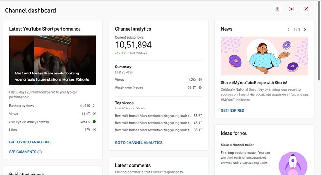
Task: Click the checkmark icon next to Likes 179
Action: [x=94, y=130]
